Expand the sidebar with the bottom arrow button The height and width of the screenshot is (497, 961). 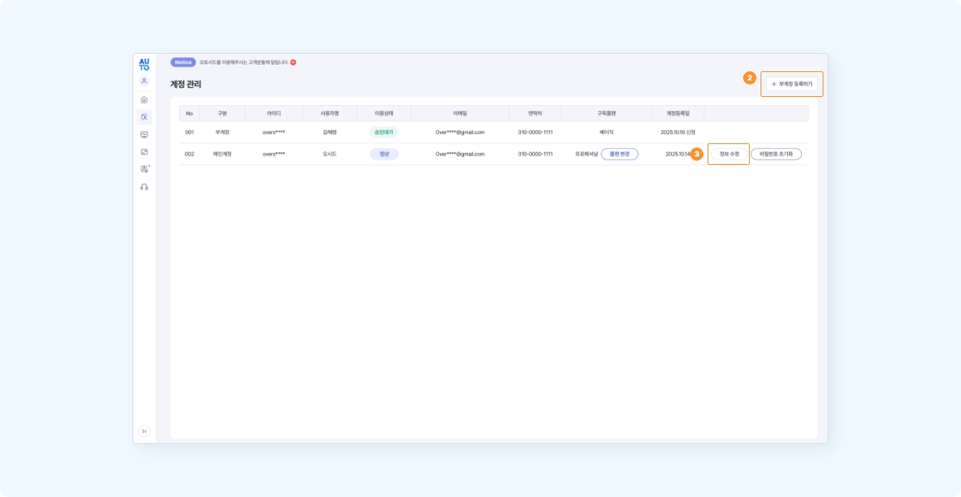[x=144, y=431]
